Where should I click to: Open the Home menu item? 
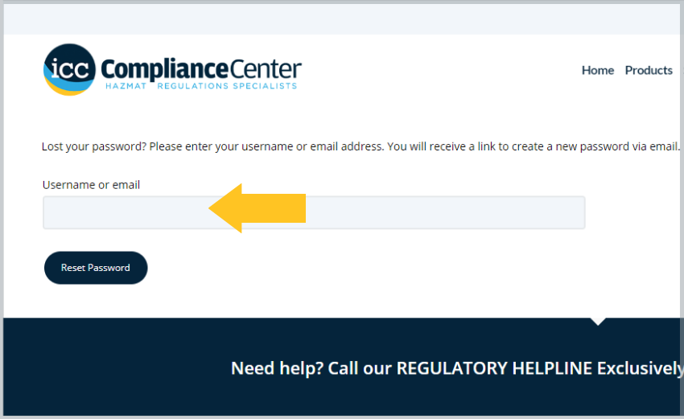click(598, 70)
